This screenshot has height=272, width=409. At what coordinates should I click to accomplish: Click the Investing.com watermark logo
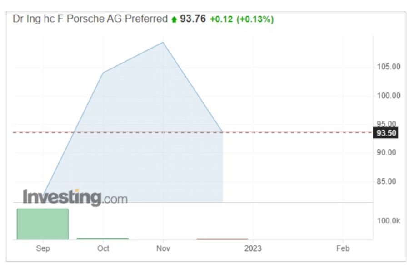point(75,197)
